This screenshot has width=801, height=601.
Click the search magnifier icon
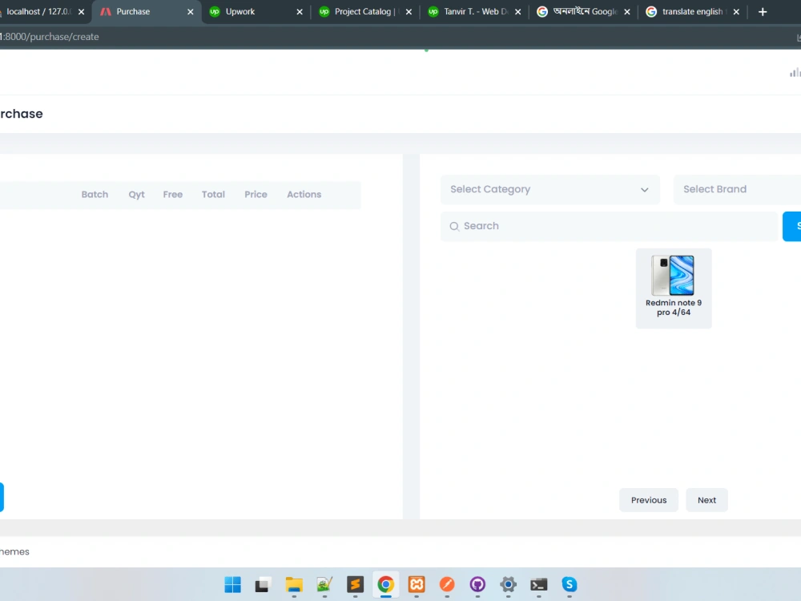(x=454, y=226)
